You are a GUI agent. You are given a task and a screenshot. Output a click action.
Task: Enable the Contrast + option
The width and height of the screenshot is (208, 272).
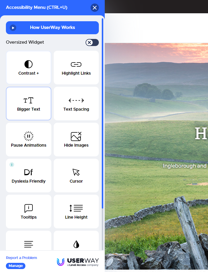[x=29, y=68]
